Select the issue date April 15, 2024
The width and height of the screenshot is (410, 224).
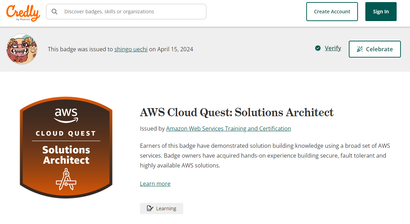175,49
